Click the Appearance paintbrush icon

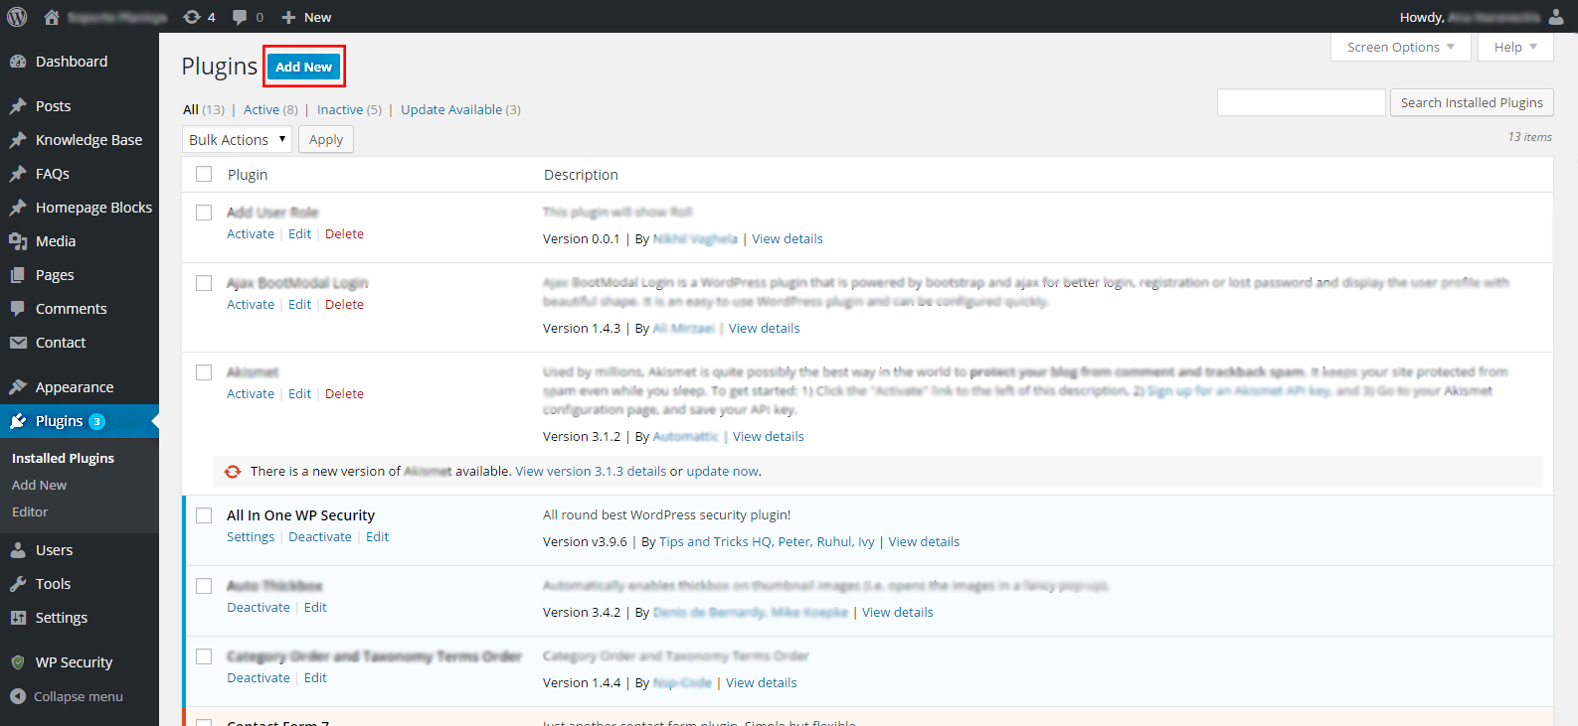tap(18, 387)
